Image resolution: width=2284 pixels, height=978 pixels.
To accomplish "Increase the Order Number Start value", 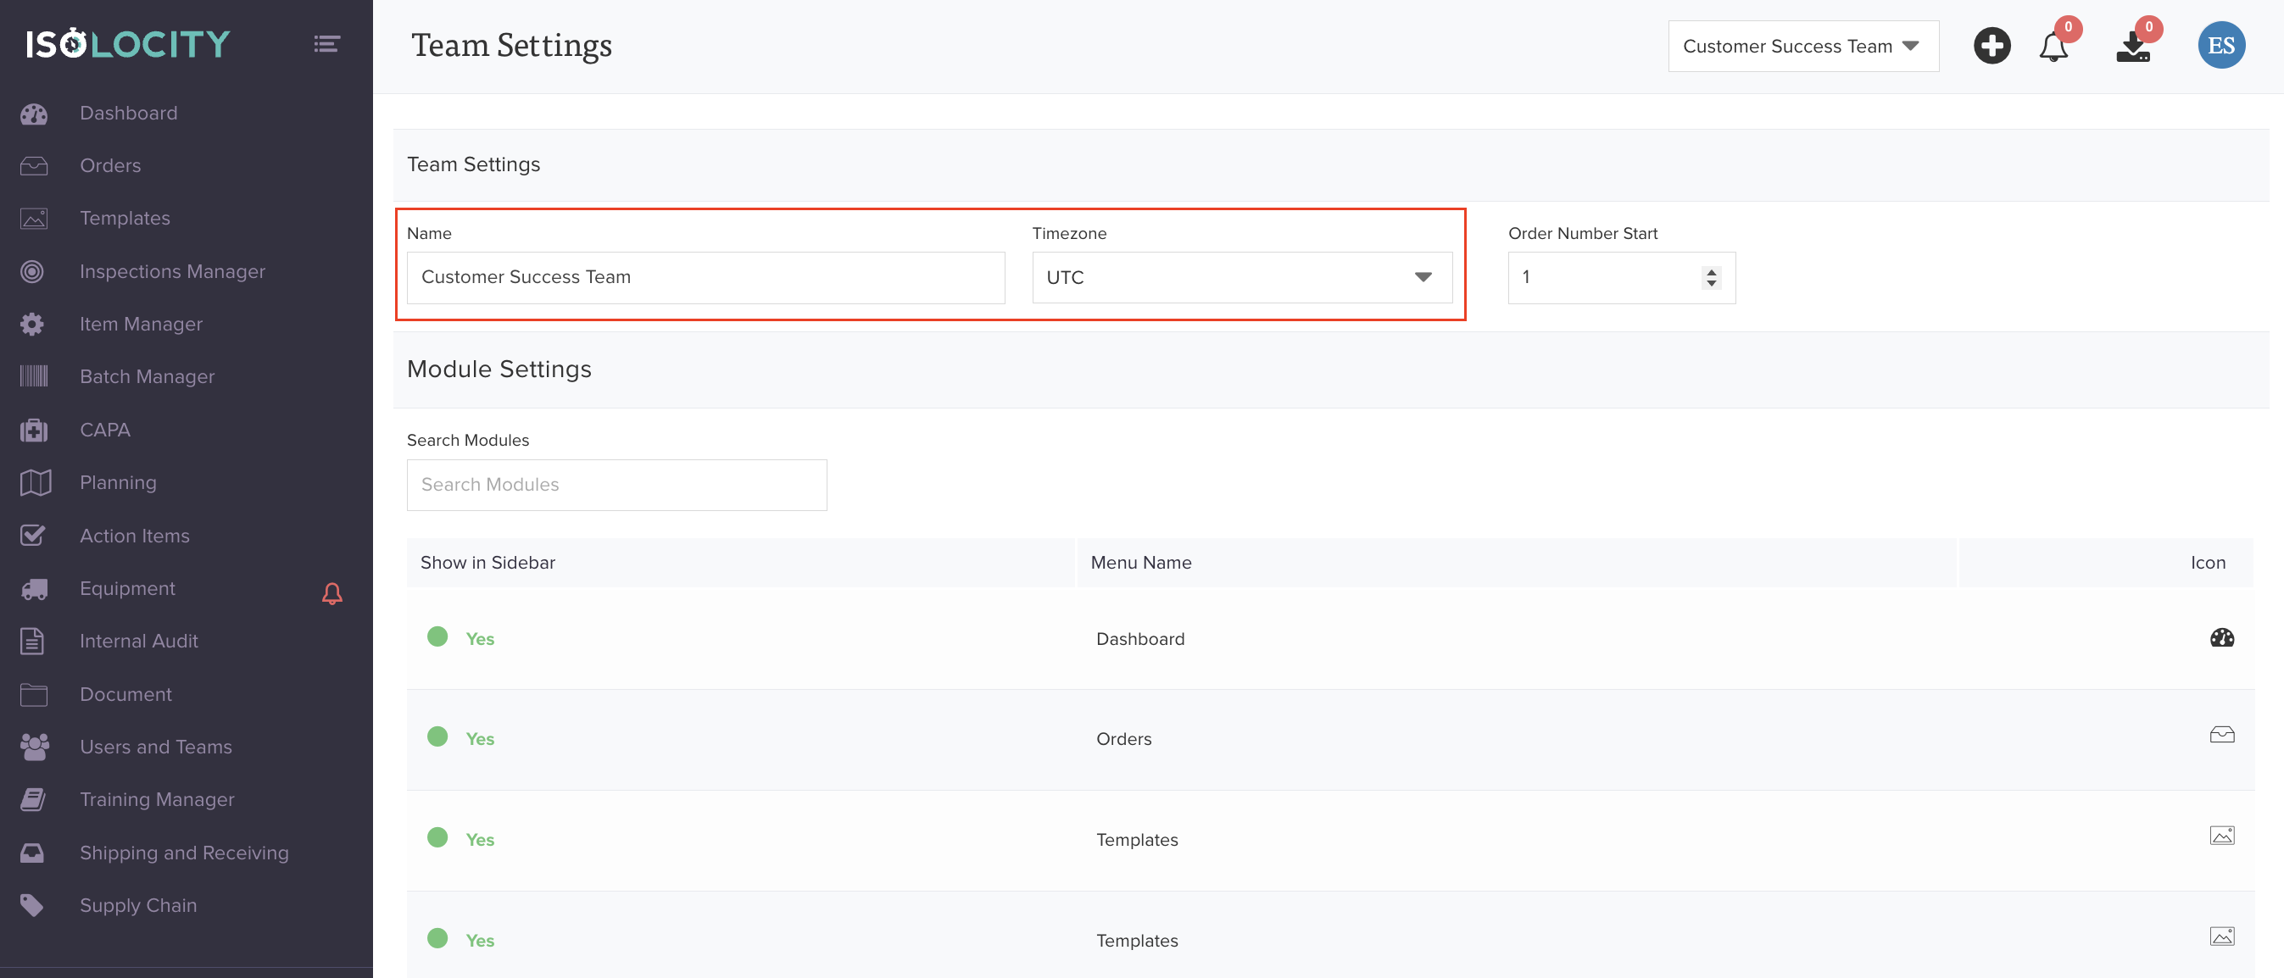I will pyautogui.click(x=1711, y=271).
